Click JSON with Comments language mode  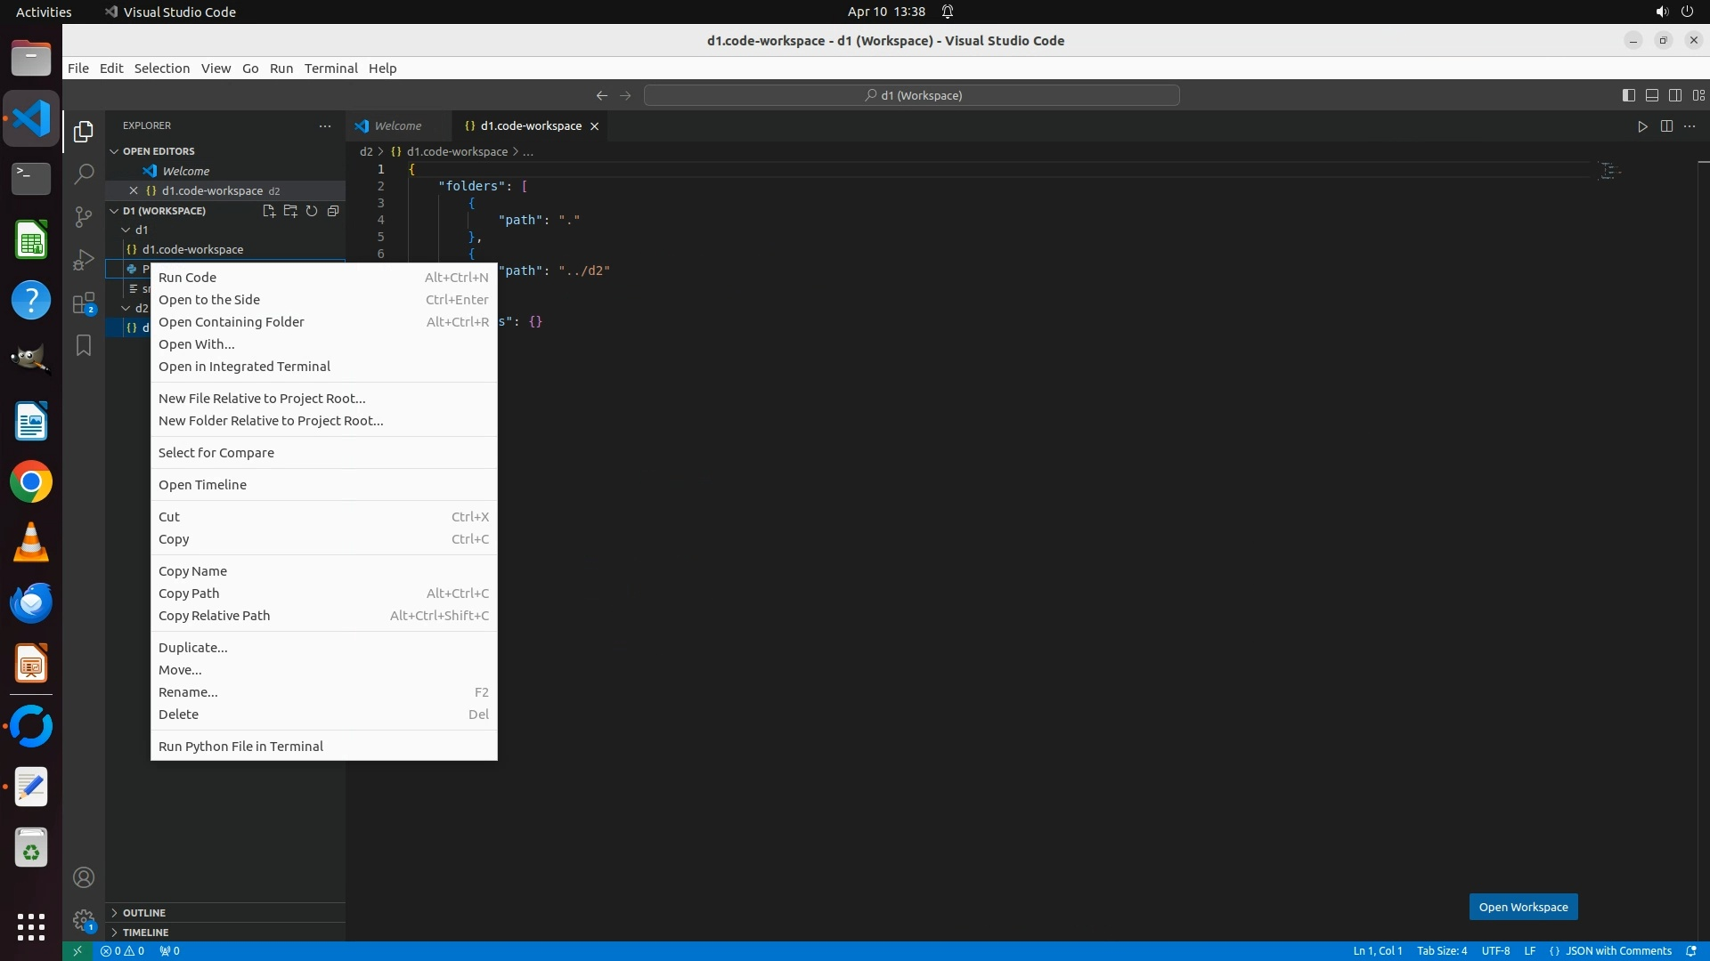tap(1617, 951)
